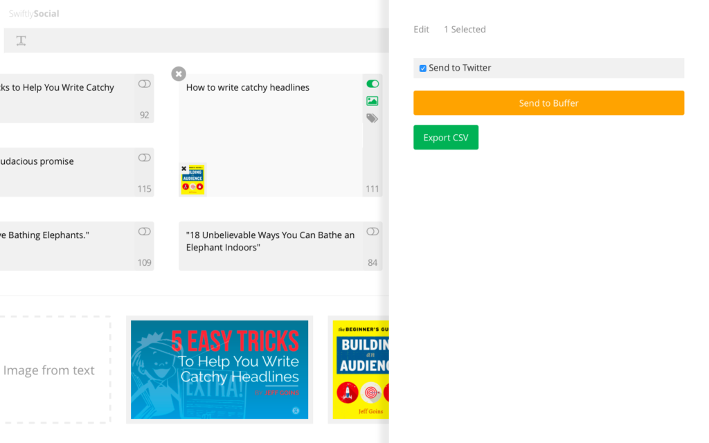Enable toggle on 'Bathing Elephants.' card
The height and width of the screenshot is (443, 709).
(144, 231)
